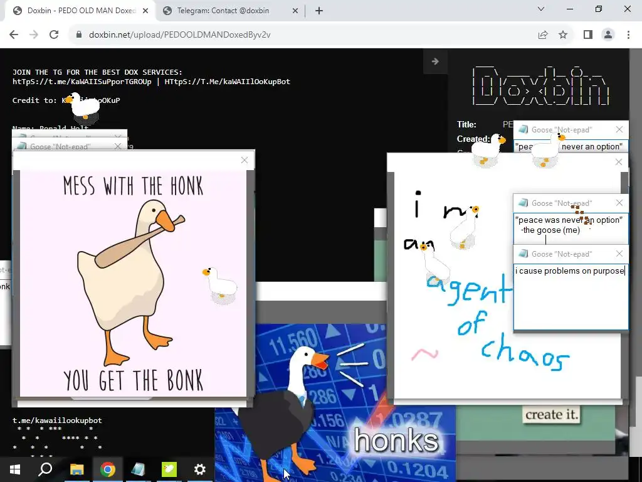Click the Chrome icon in the taskbar
Viewport: 642px width, 482px height.
pyautogui.click(x=107, y=469)
